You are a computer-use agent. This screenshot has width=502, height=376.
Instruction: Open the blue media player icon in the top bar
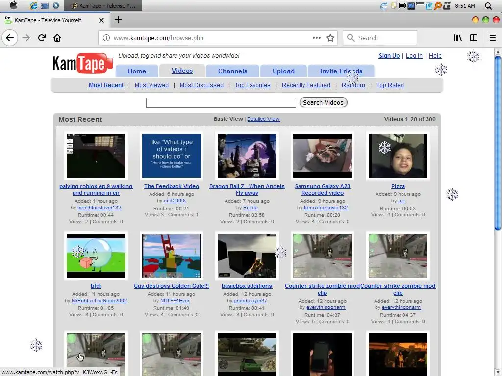pos(56,5)
